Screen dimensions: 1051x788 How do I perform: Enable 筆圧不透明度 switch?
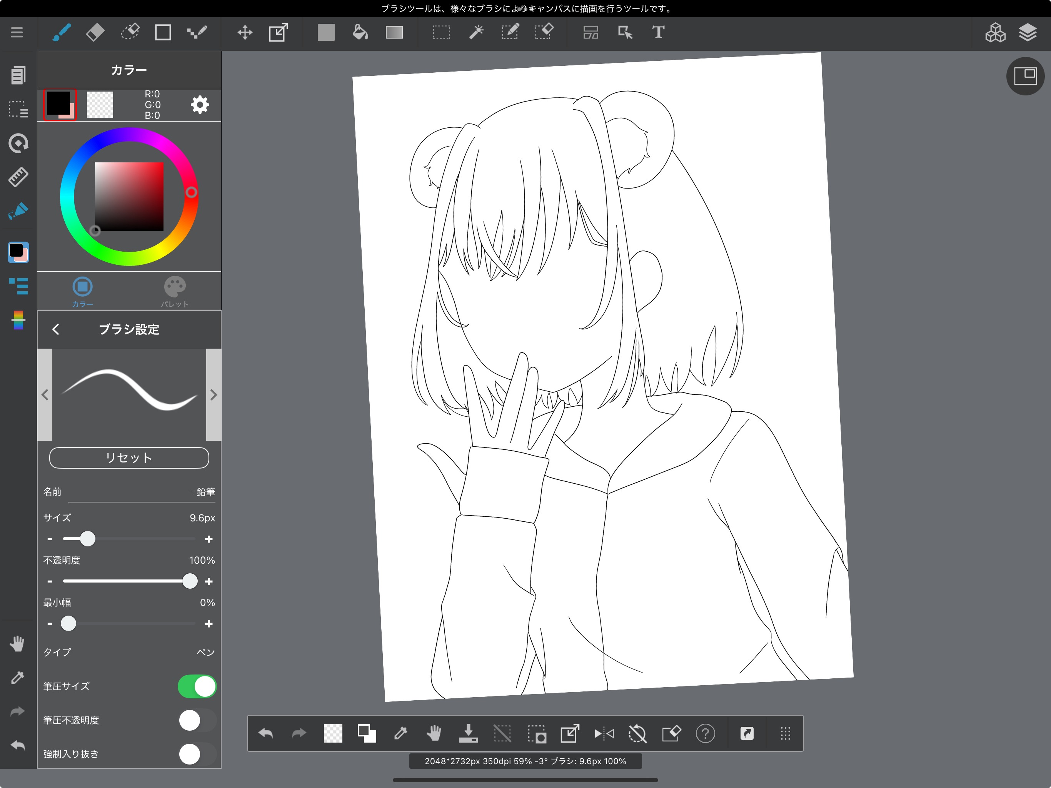[197, 720]
